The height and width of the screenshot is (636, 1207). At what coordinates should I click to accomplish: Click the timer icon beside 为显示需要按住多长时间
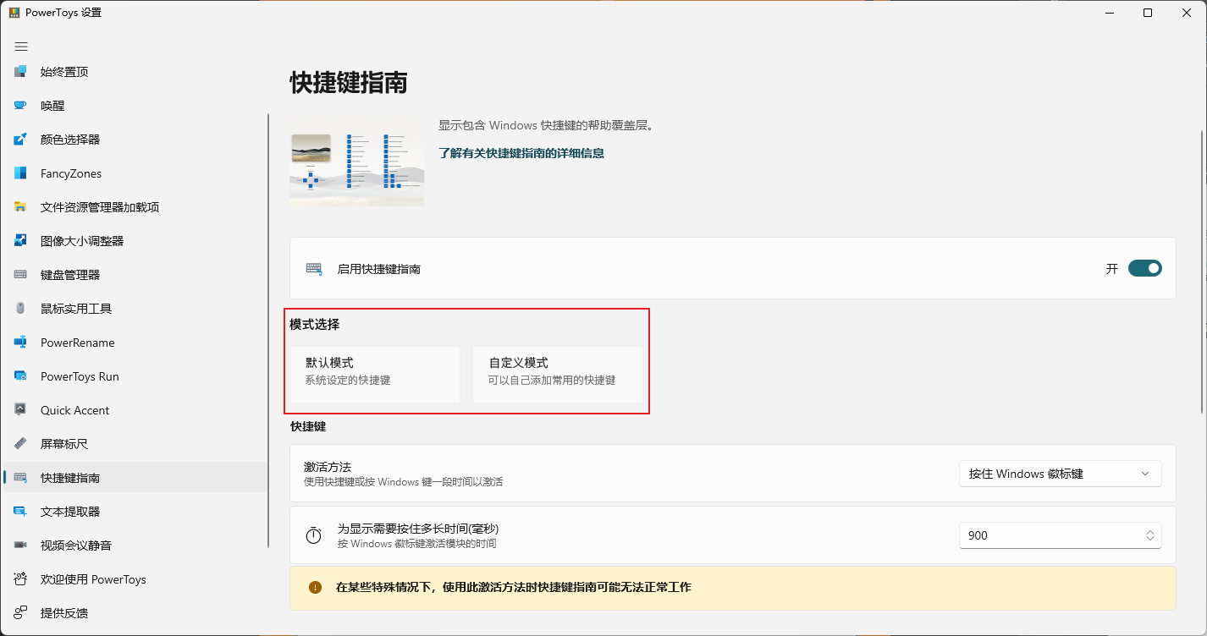tap(314, 535)
